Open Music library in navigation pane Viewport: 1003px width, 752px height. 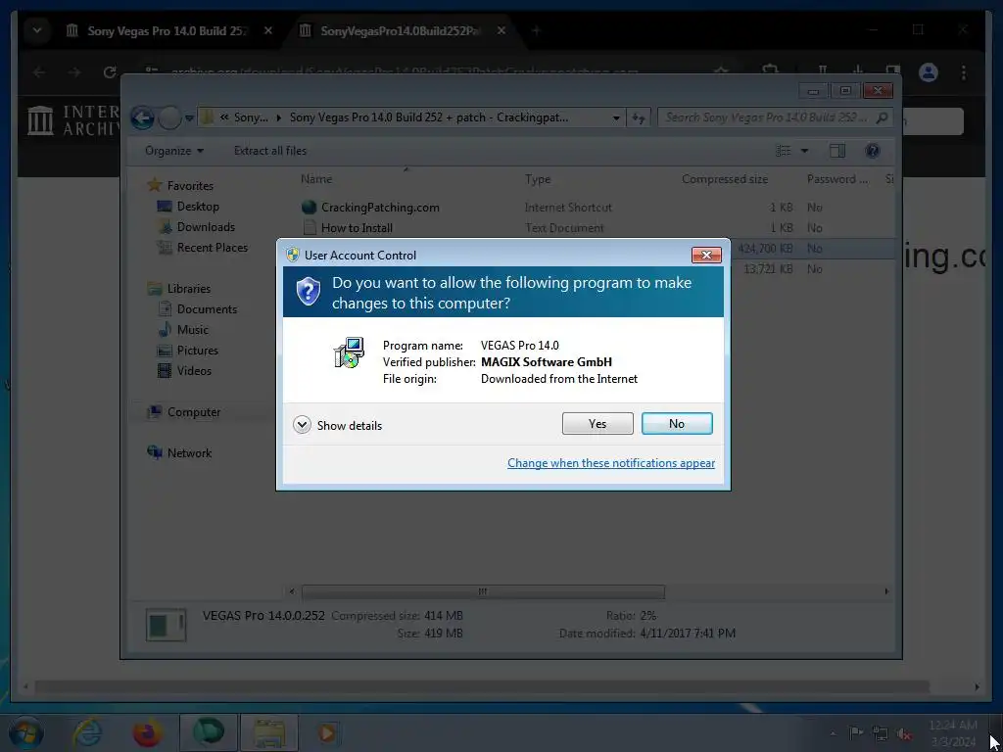pyautogui.click(x=193, y=329)
